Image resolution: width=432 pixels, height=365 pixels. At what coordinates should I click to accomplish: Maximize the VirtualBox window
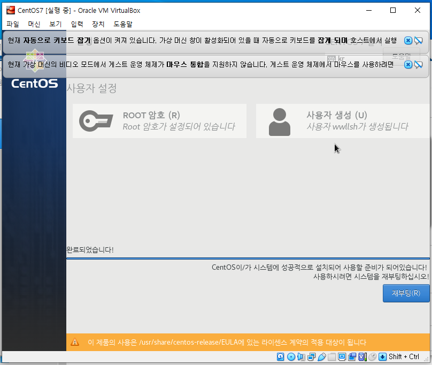(393, 10)
